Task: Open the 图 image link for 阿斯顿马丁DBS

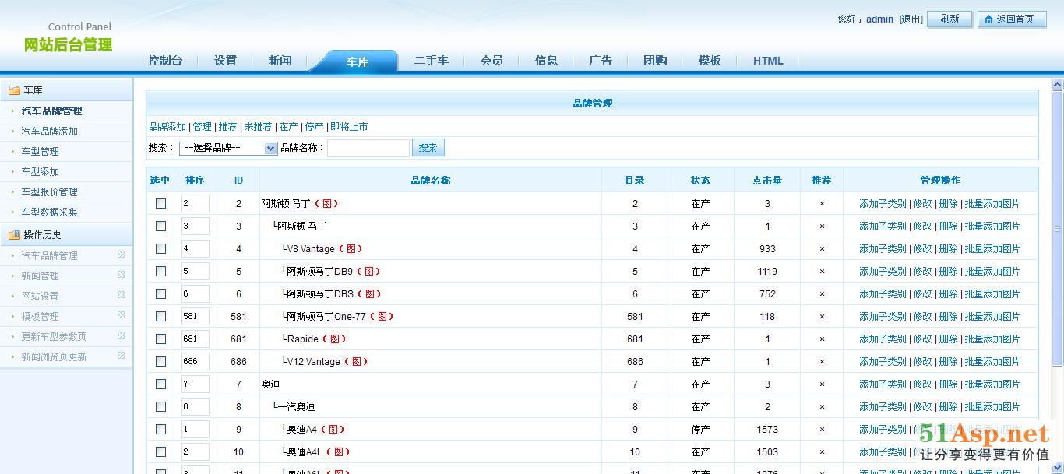Action: (x=369, y=294)
